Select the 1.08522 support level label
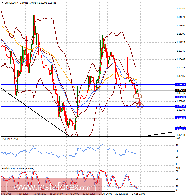The width and height of the screenshot is (186, 196). point(180,118)
